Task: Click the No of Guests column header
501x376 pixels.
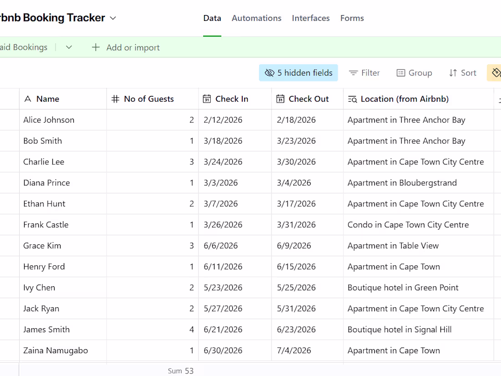Action: (x=153, y=99)
